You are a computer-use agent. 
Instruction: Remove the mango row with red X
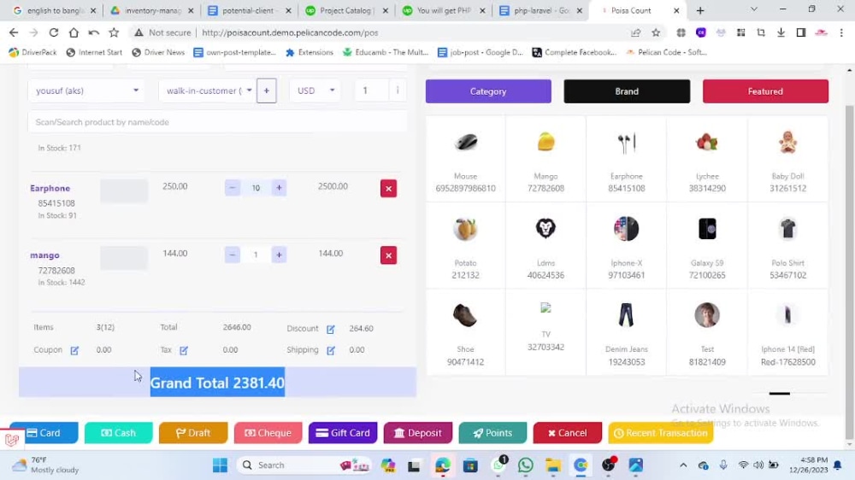(388, 255)
